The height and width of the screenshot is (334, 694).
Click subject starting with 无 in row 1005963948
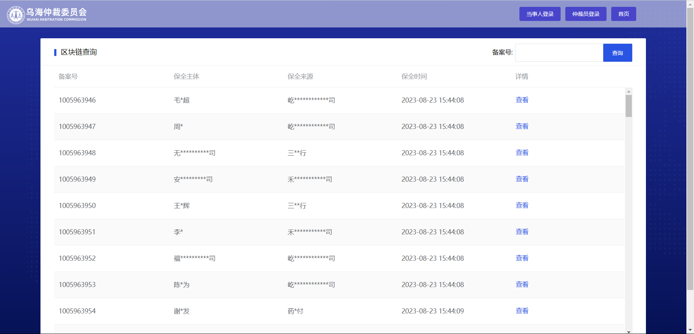(194, 153)
